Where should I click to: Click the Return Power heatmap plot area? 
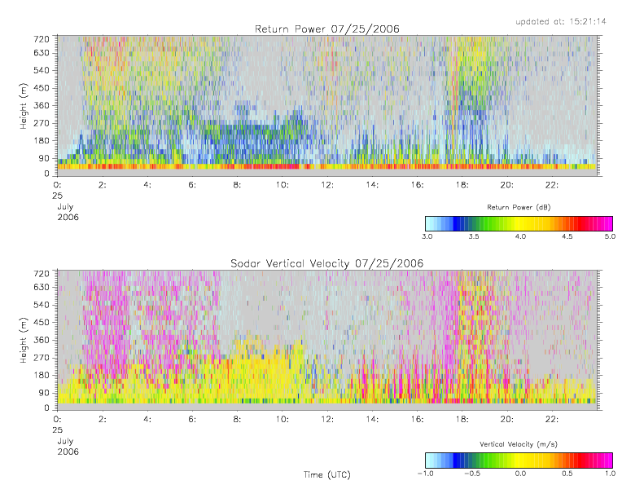[327, 106]
